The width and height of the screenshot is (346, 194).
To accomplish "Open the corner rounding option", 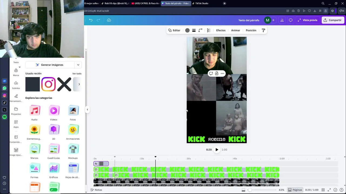I will coord(200,30).
